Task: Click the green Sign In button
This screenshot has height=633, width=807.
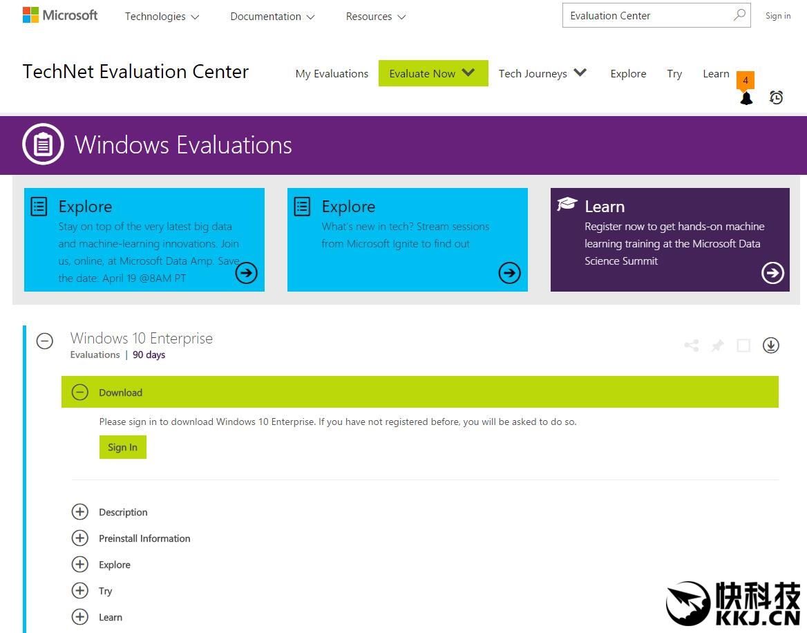Action: click(x=122, y=446)
